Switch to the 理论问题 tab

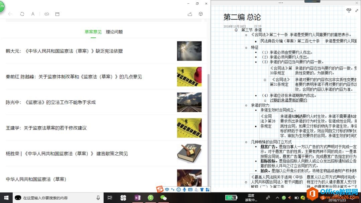(114, 32)
